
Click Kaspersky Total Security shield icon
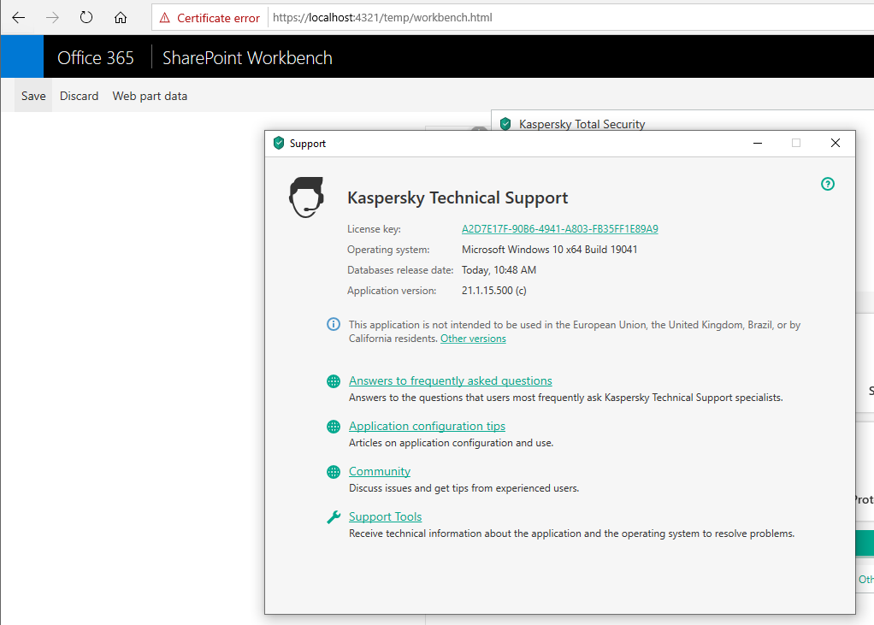point(505,124)
